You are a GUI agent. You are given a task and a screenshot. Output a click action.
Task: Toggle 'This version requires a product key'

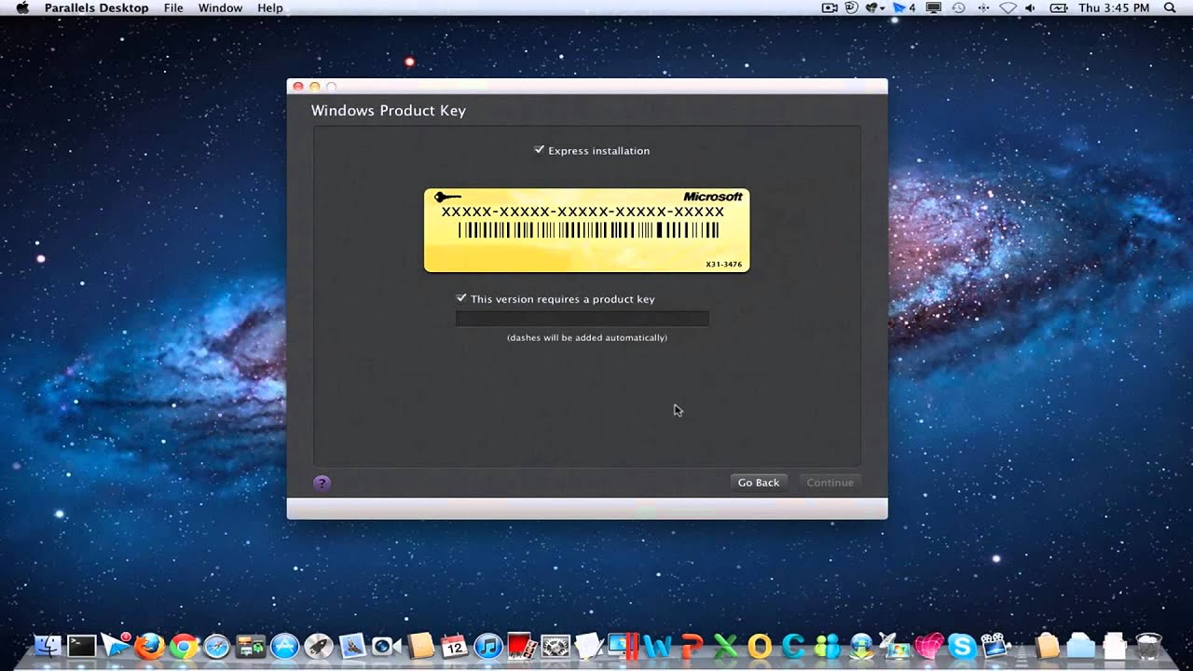coord(461,298)
